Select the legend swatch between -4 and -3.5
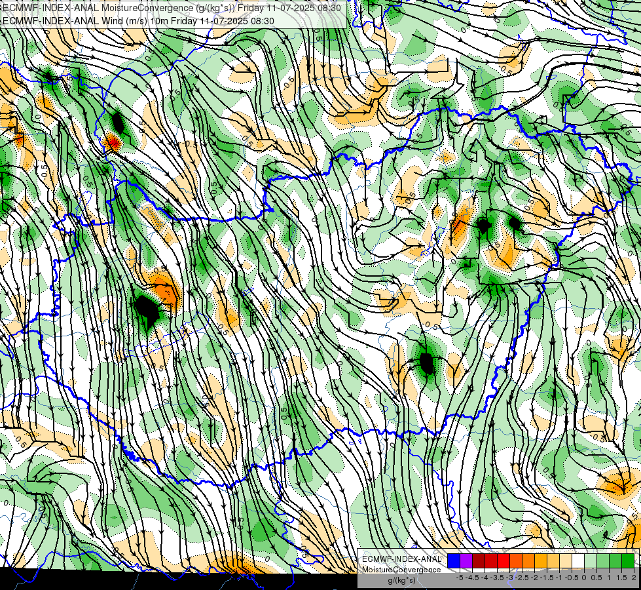Viewport: 641px width, 590px height. click(491, 560)
